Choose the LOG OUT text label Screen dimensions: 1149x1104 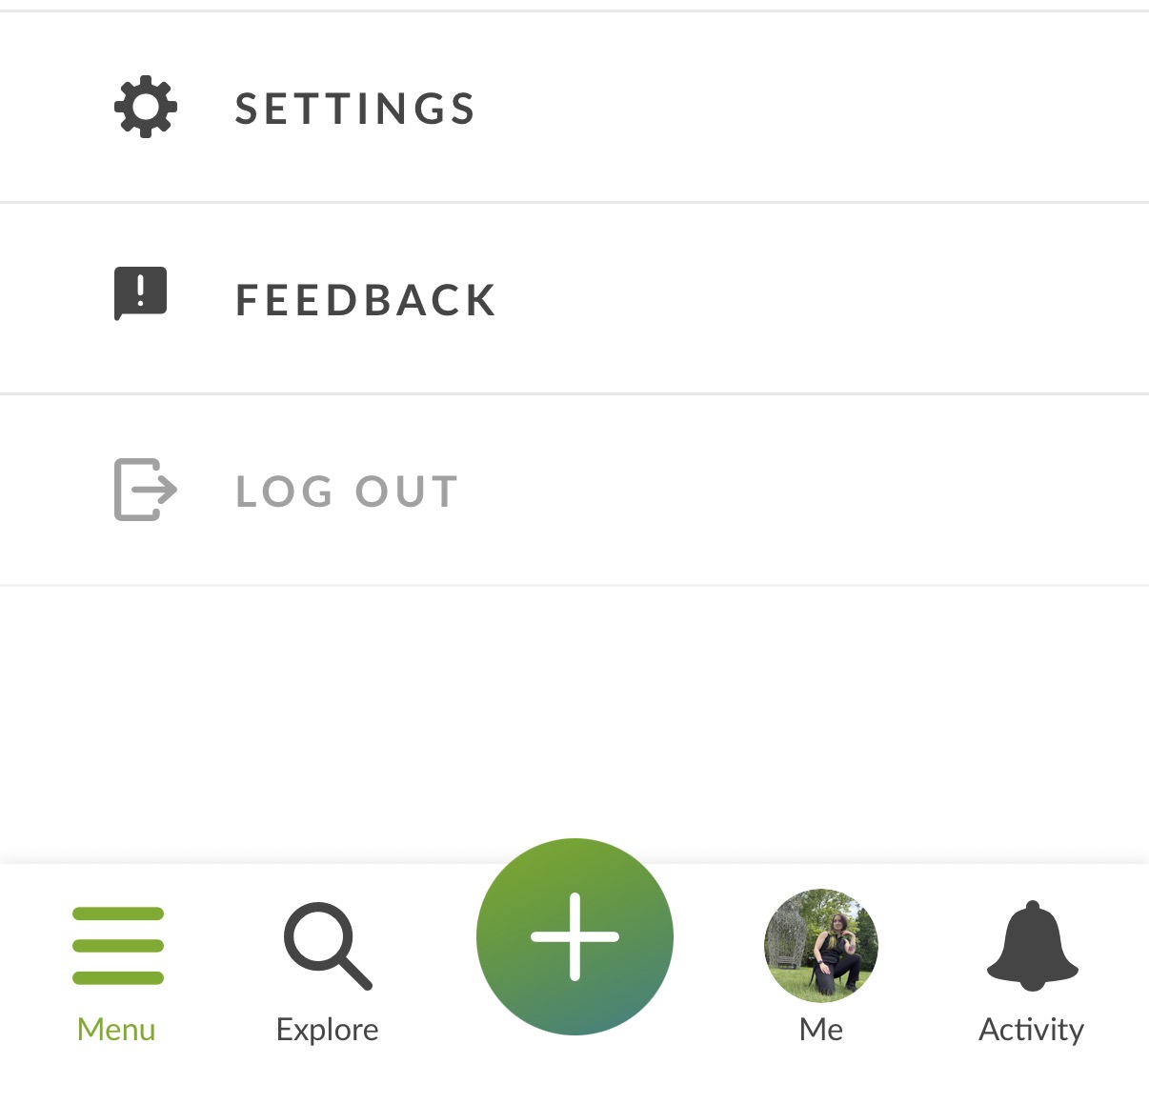pos(347,492)
